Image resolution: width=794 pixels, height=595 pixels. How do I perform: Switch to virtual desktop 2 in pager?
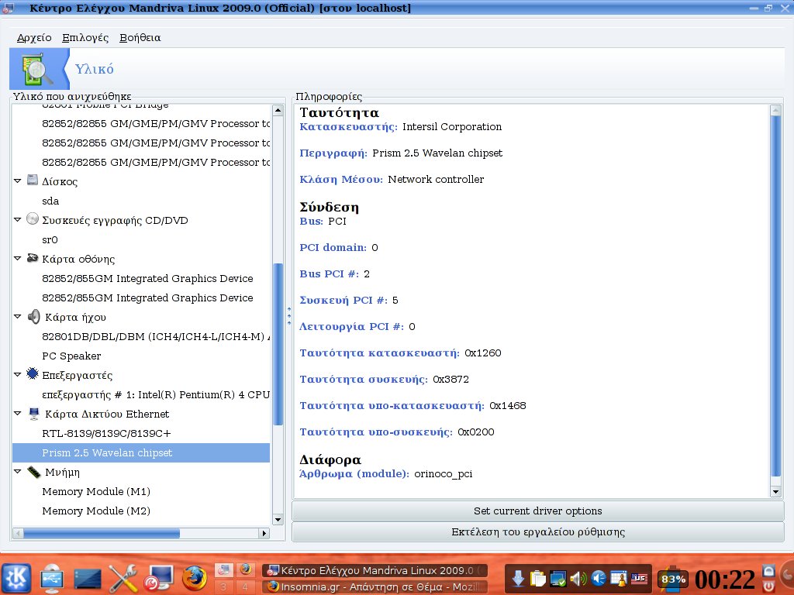246,569
